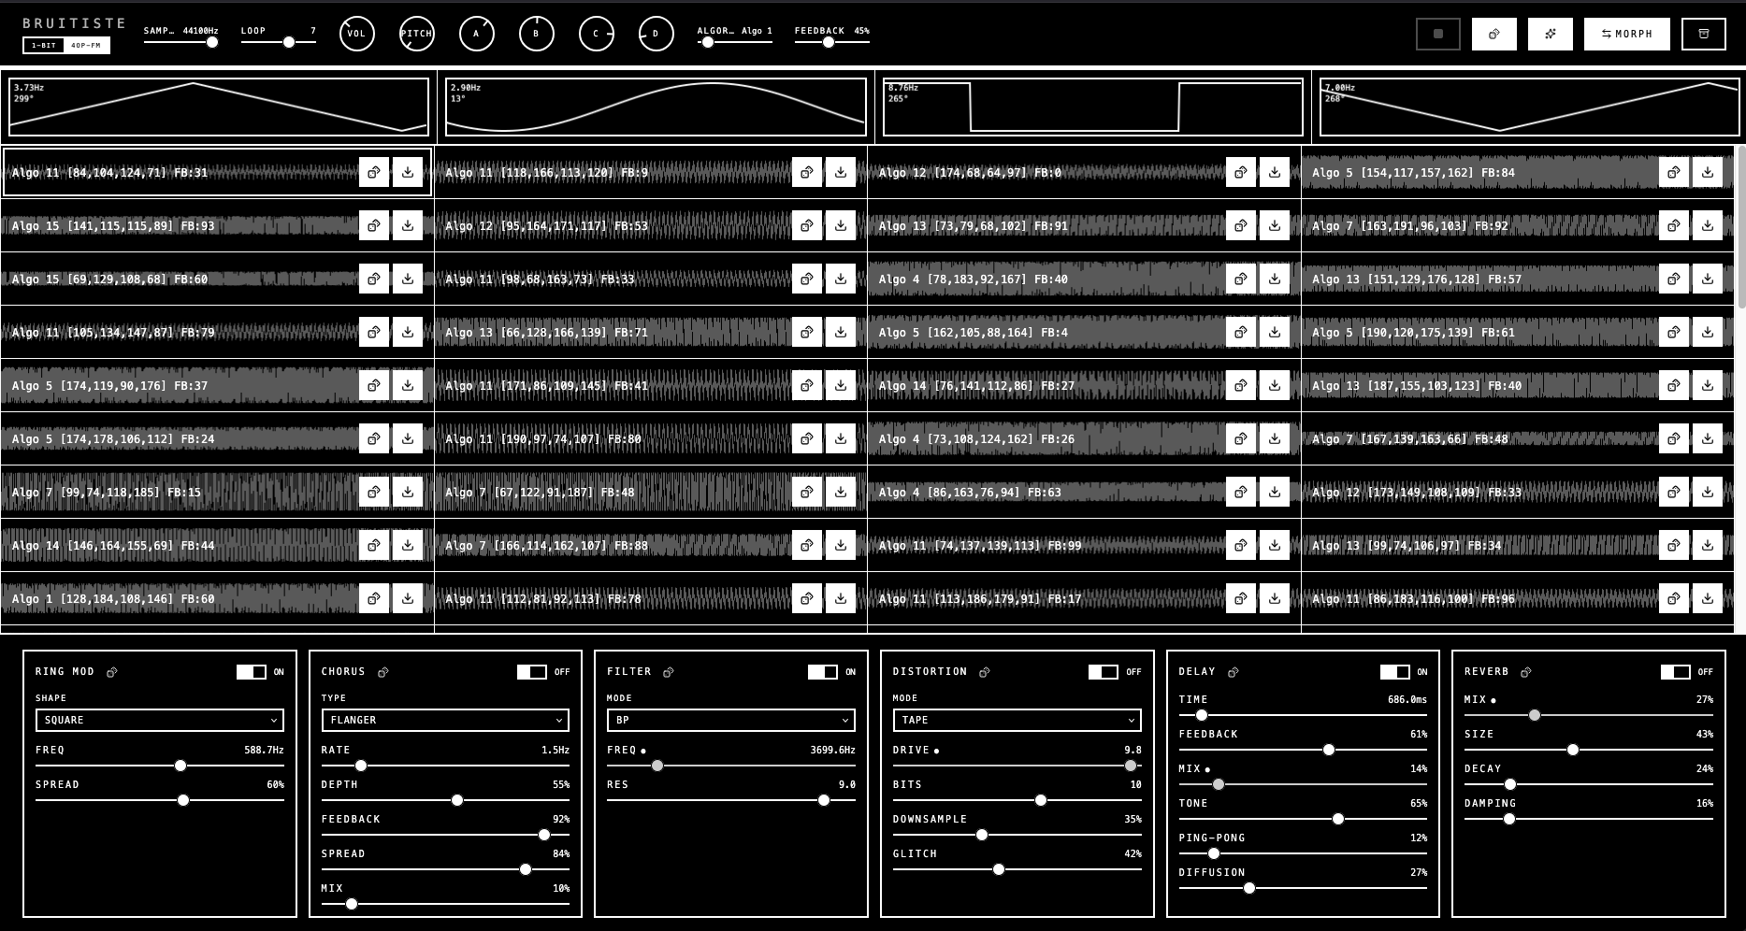Expand the Chorus TYPE Flanger dropdown
This screenshot has height=931, width=1746.
(x=445, y=720)
